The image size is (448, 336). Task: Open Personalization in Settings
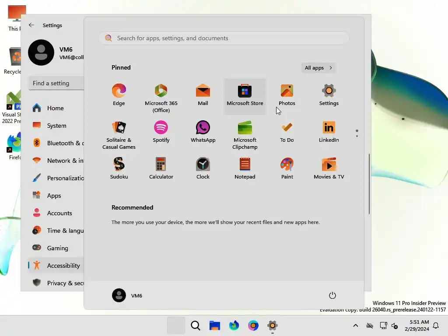point(56,178)
